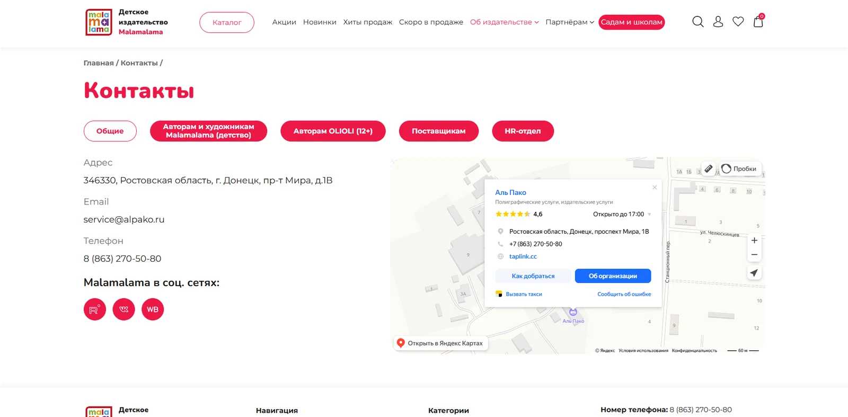Image resolution: width=848 pixels, height=417 pixels.
Task: Open the favorites heart icon
Action: click(x=738, y=22)
